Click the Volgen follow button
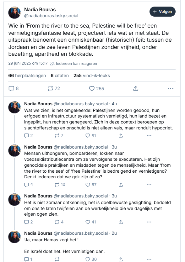The height and width of the screenshot is (262, 185). [x=162, y=12]
